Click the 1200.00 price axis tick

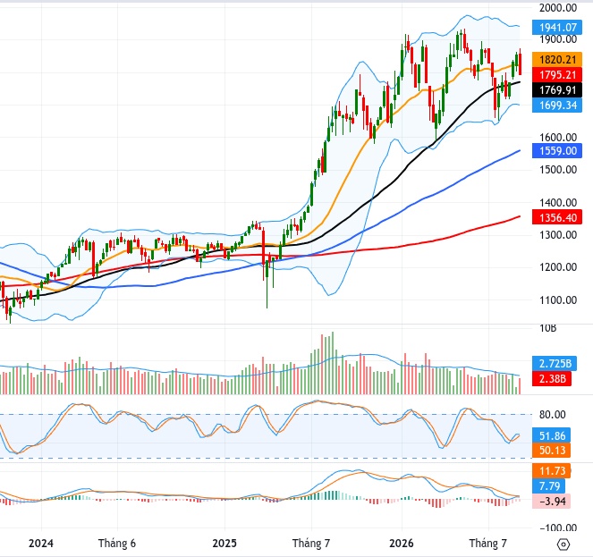pyautogui.click(x=558, y=267)
